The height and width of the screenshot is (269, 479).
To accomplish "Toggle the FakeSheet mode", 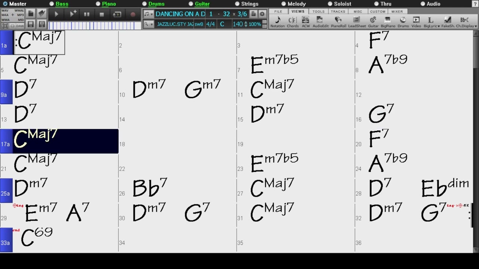I will click(x=448, y=22).
